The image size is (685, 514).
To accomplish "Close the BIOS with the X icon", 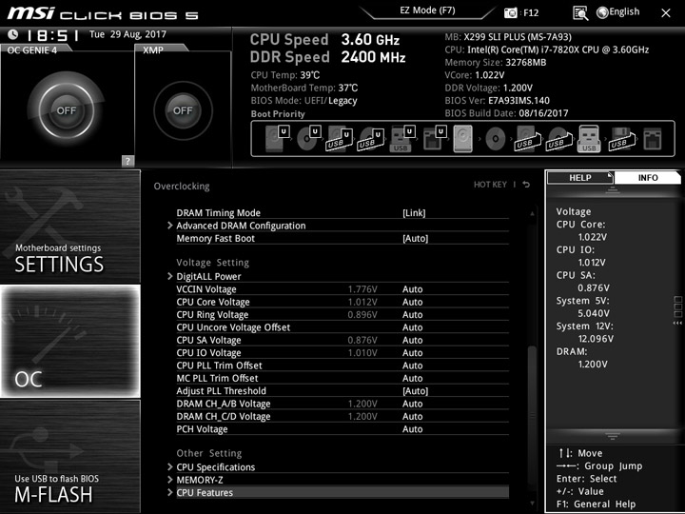I will tap(666, 13).
